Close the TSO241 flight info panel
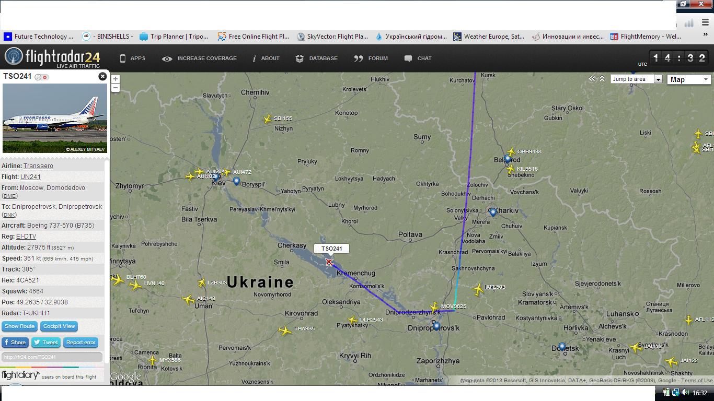The image size is (714, 401). pyautogui.click(x=102, y=76)
